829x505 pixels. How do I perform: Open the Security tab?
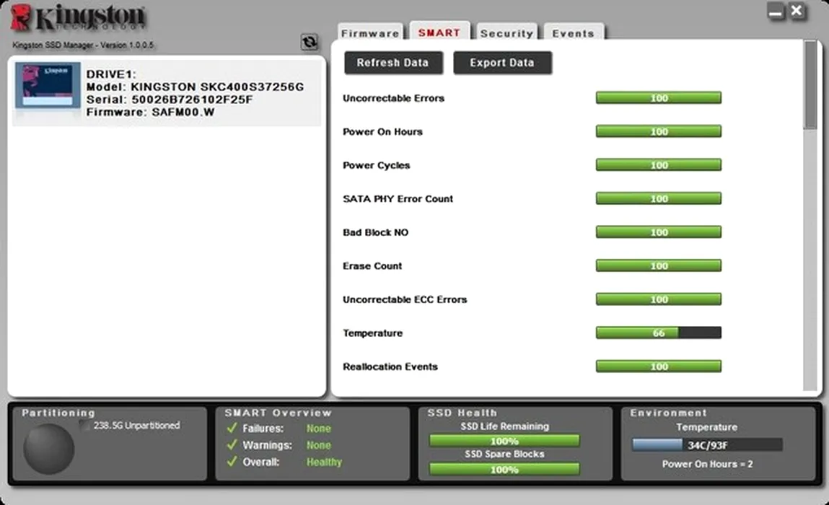506,33
